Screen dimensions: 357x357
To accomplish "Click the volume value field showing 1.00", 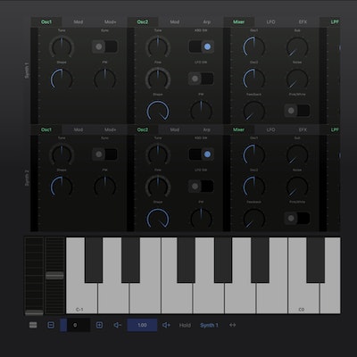I will click(x=142, y=325).
